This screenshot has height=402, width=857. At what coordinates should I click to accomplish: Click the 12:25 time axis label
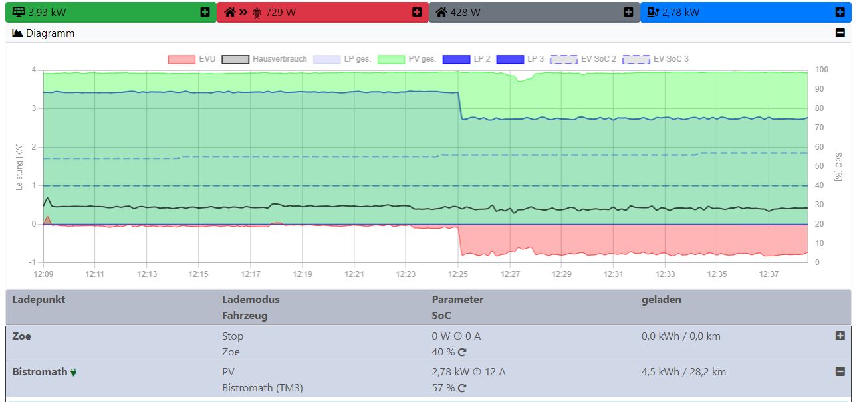pyautogui.click(x=457, y=274)
